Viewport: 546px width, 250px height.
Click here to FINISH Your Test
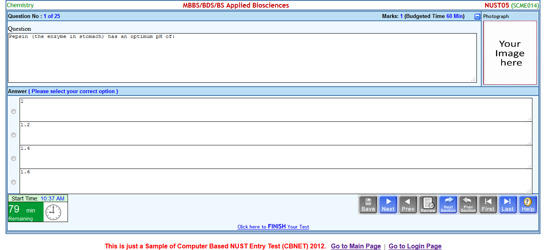[273, 226]
